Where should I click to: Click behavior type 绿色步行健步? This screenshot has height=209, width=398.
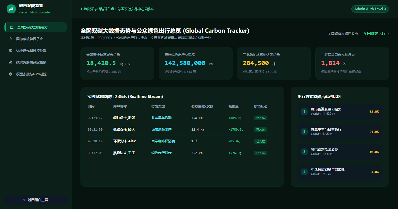point(162,153)
